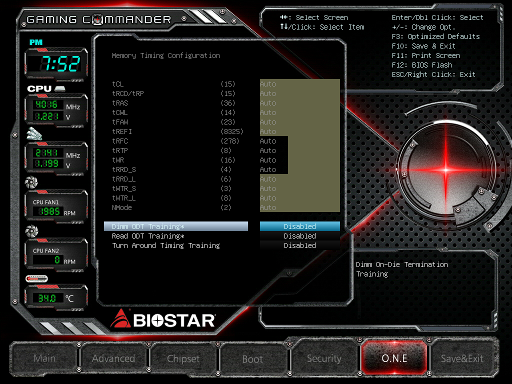Select tREFI Auto value field
The image size is (512, 384).
click(300, 131)
